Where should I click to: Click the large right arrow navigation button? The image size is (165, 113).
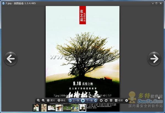point(154,58)
